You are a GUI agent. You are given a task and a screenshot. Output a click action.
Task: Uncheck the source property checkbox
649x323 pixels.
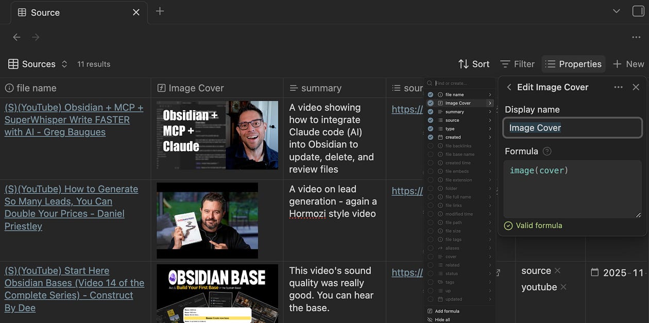(x=431, y=120)
